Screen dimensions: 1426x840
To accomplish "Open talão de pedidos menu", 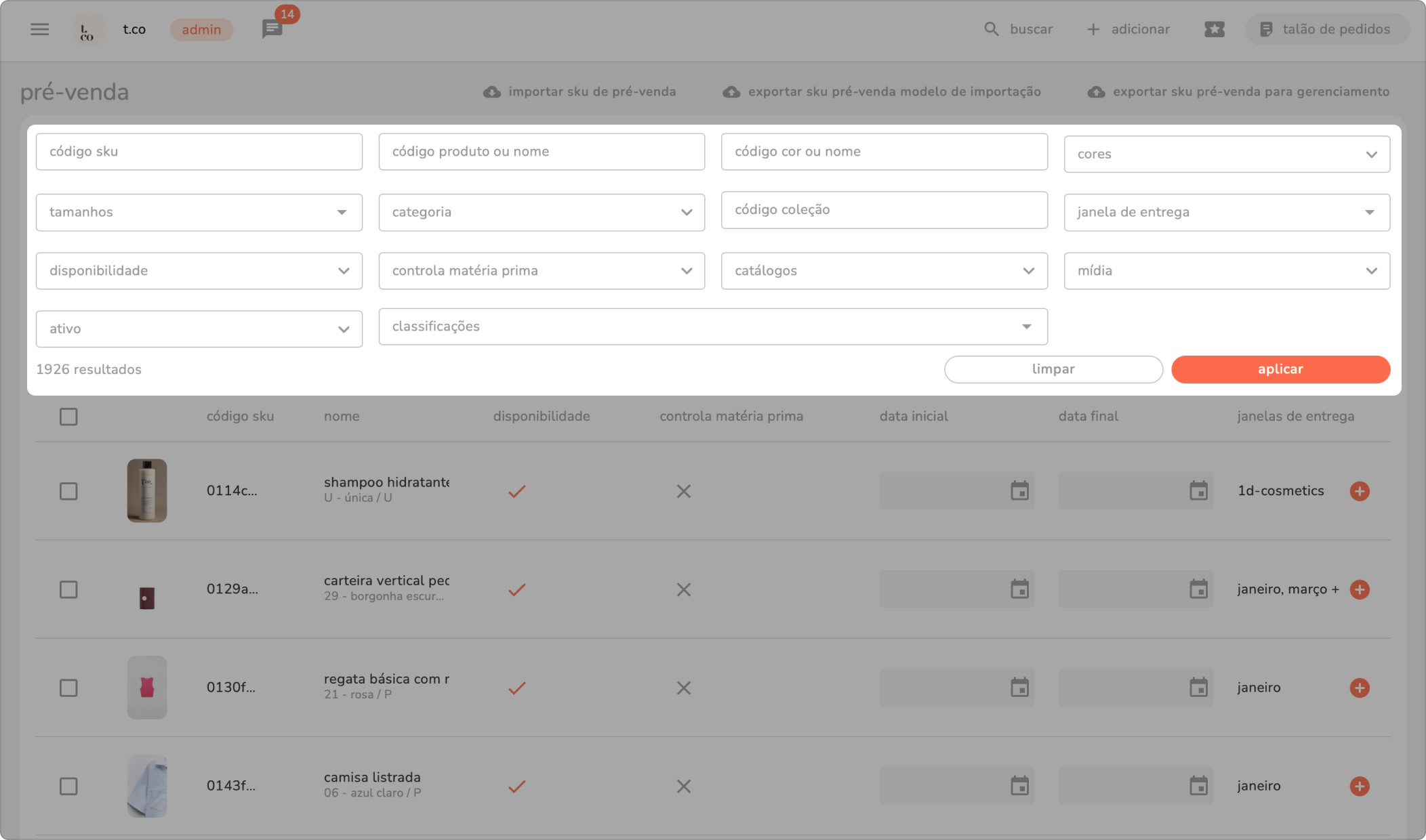I will click(1326, 29).
